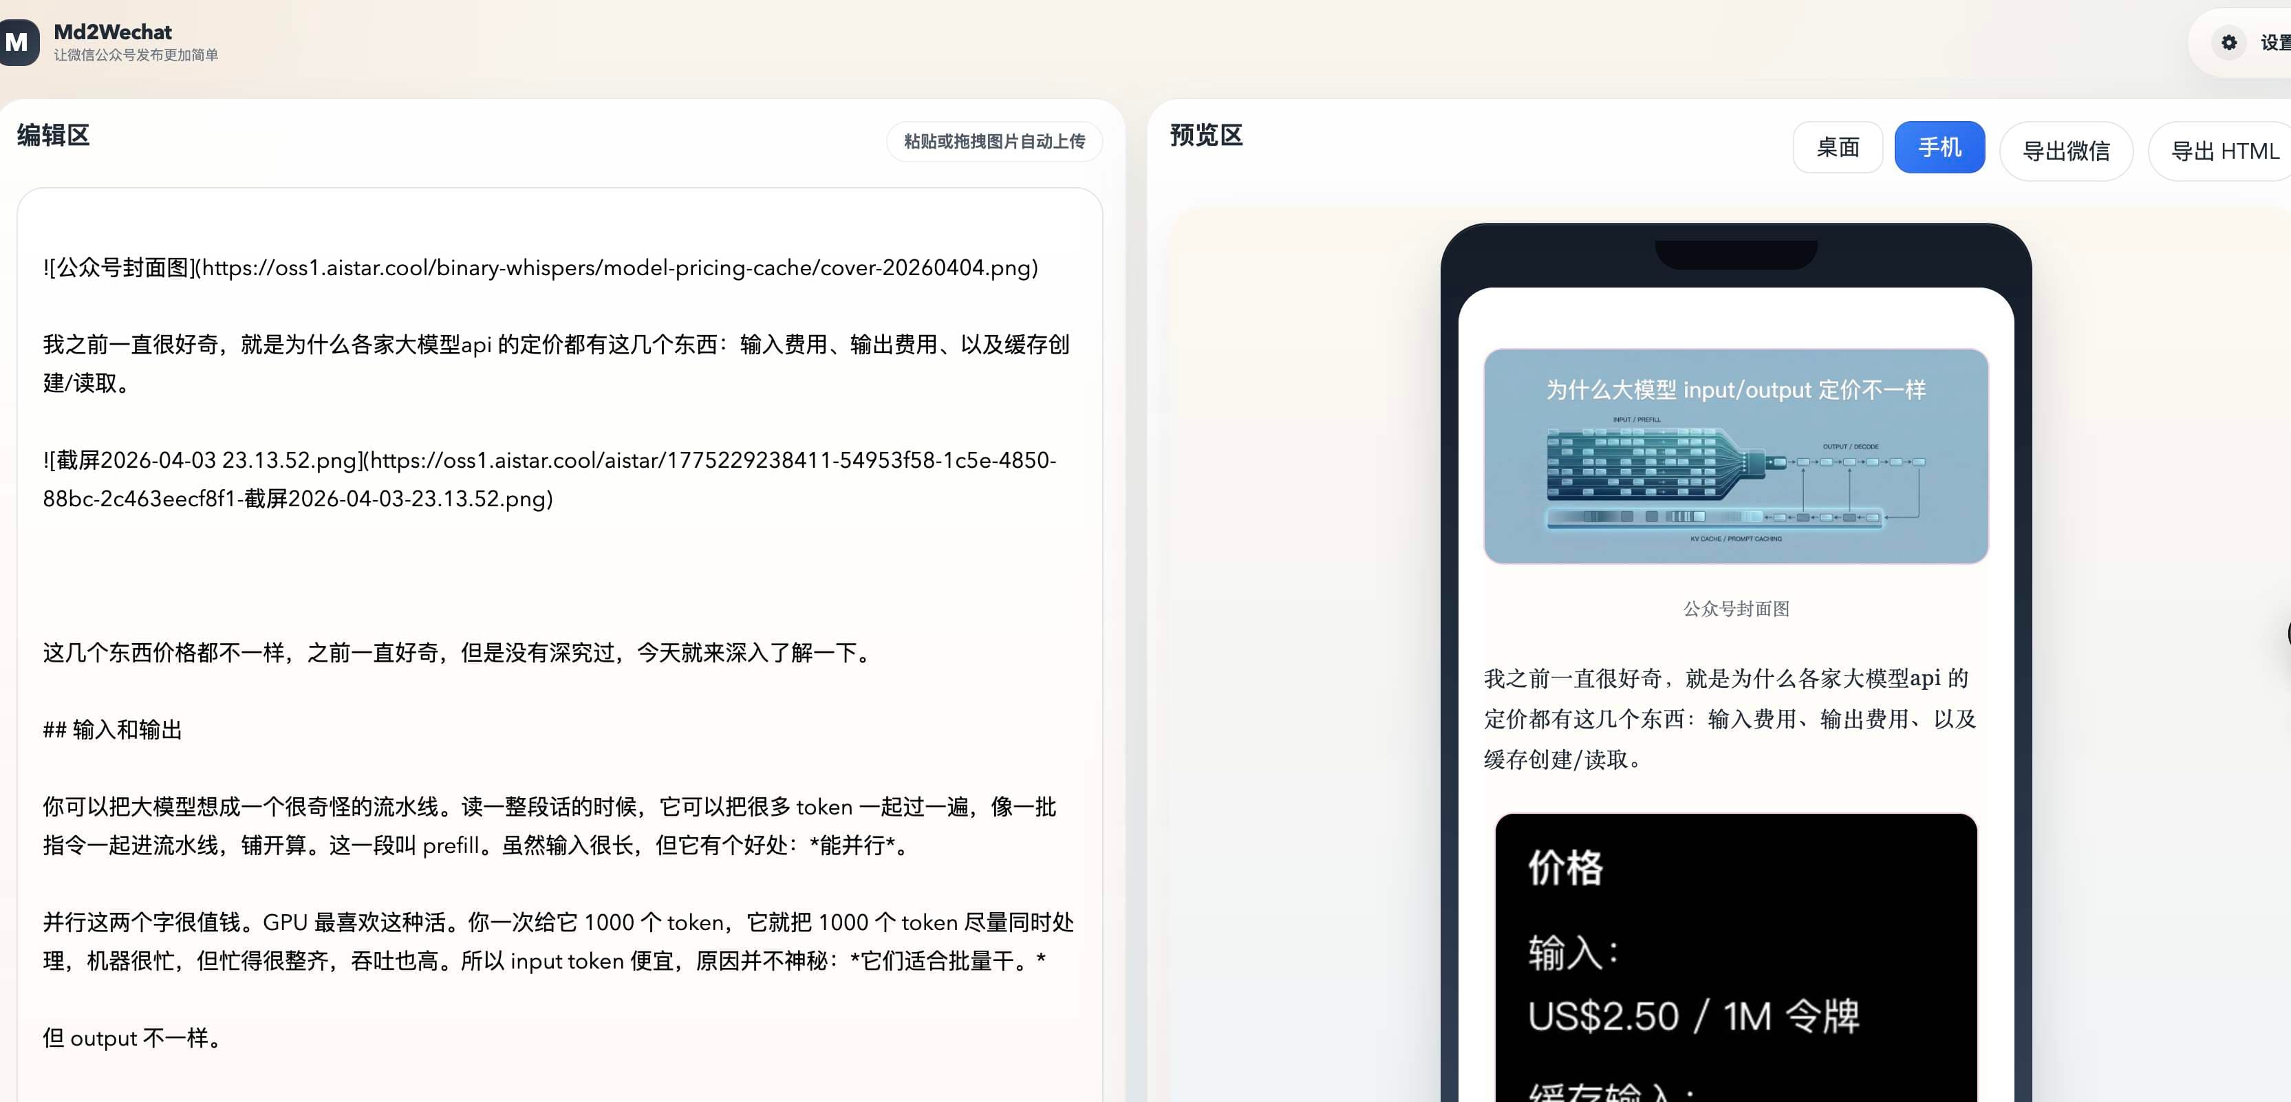The height and width of the screenshot is (1102, 2291).
Task: Click the editor paragraph starting 我之前一直很好奇
Action: coord(557,364)
